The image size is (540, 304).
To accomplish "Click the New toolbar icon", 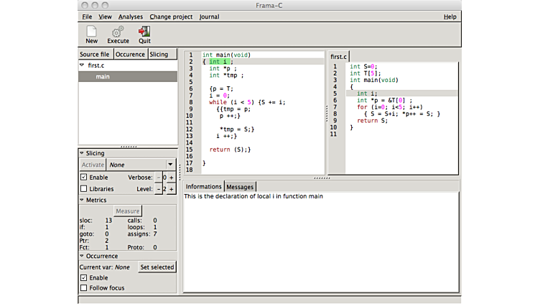I will 91,32.
